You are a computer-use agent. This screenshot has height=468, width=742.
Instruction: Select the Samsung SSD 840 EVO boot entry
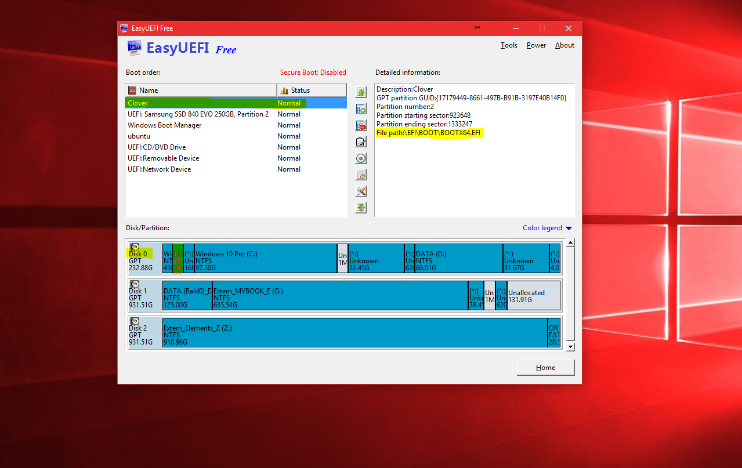coord(236,114)
